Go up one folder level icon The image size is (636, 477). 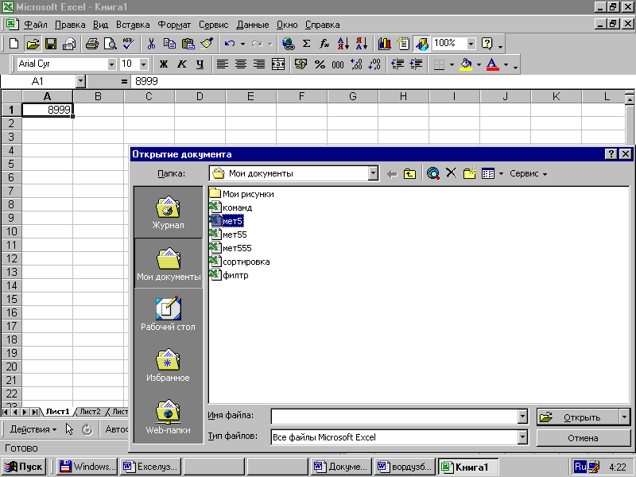pyautogui.click(x=409, y=174)
